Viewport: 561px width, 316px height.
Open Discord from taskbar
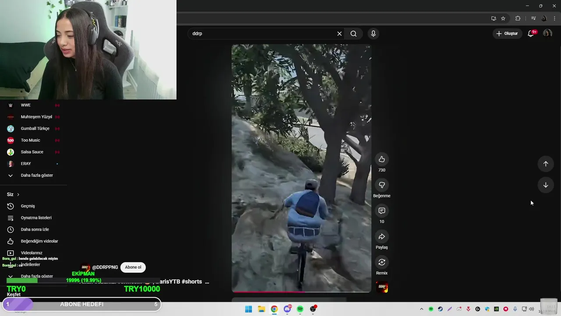pos(287,309)
